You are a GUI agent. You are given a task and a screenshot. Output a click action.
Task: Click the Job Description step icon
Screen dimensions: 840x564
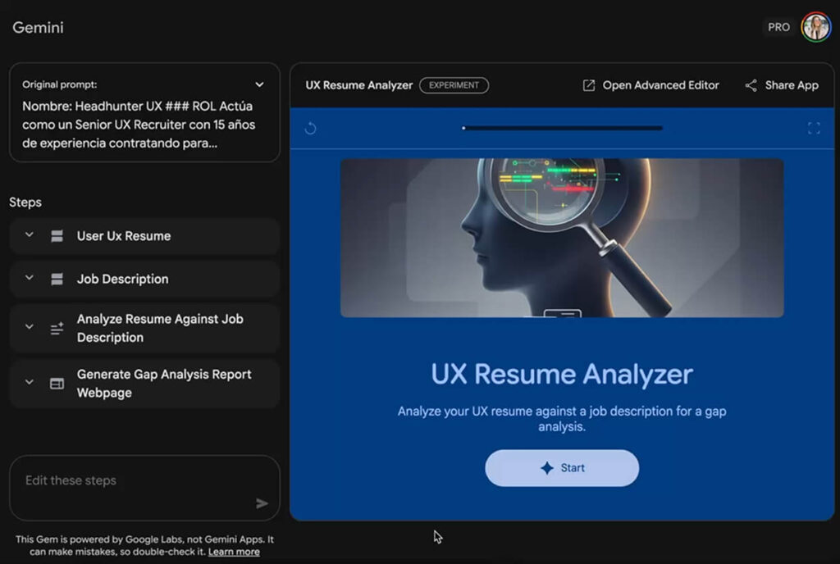[57, 279]
